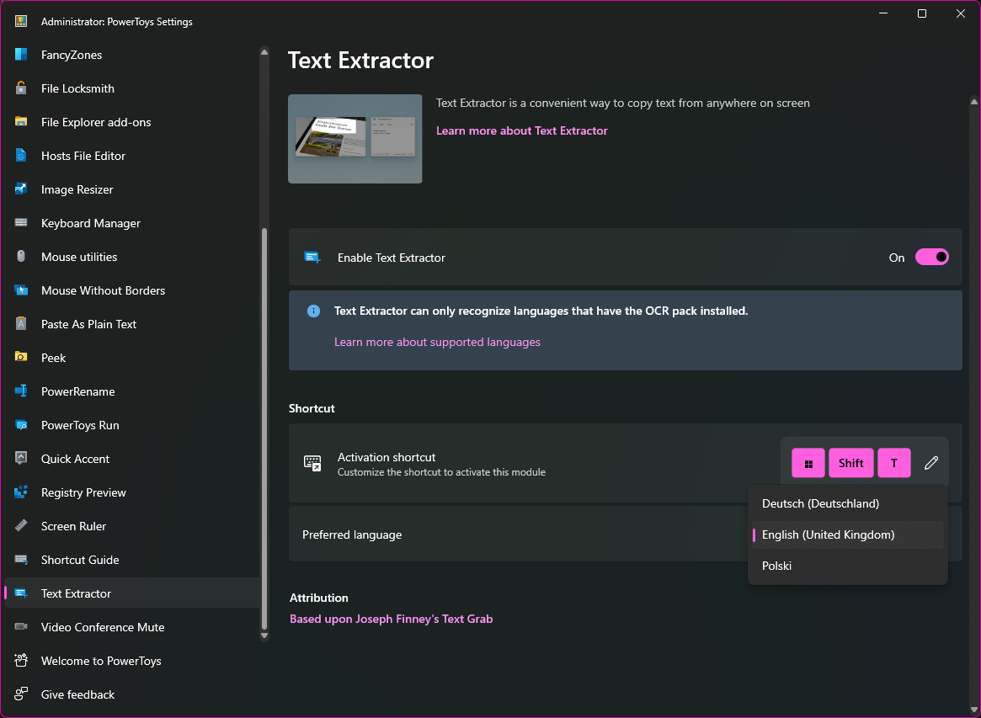This screenshot has height=718, width=981.
Task: Click the main pane scrollbar up arrow
Action: tap(973, 101)
